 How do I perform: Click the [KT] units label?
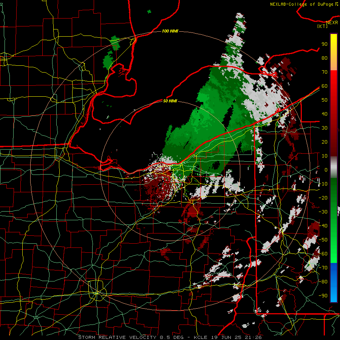click(322, 26)
